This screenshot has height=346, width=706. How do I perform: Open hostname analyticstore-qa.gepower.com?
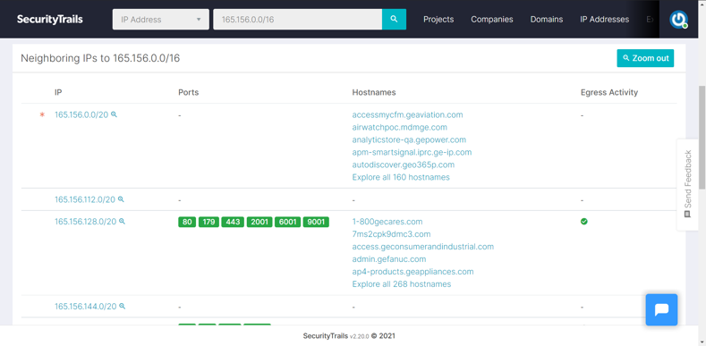coord(409,140)
